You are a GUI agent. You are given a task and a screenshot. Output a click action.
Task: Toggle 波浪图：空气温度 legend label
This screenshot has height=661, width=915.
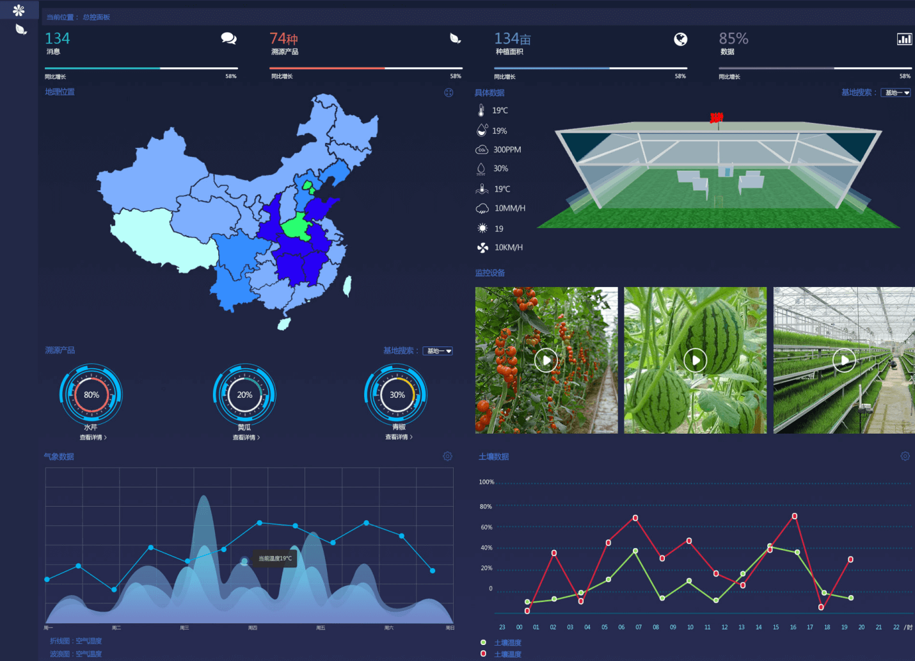(x=76, y=654)
